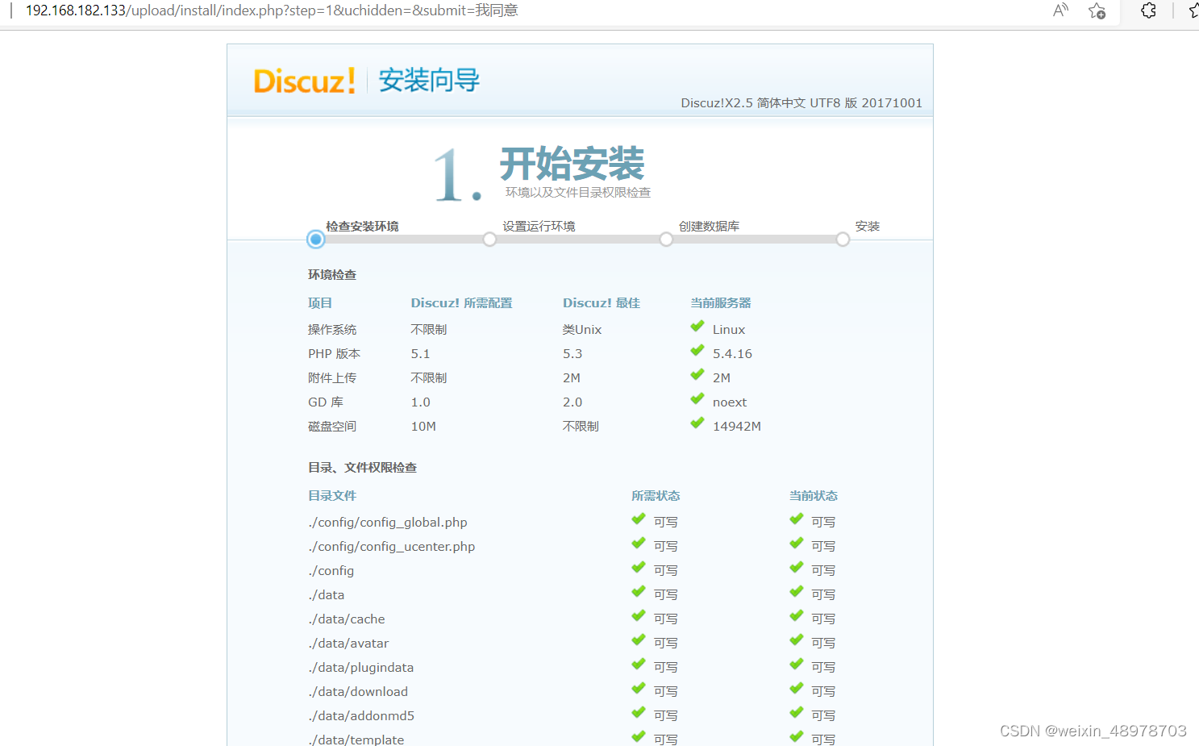Click the Discuz!X2.5 version text

click(x=801, y=103)
